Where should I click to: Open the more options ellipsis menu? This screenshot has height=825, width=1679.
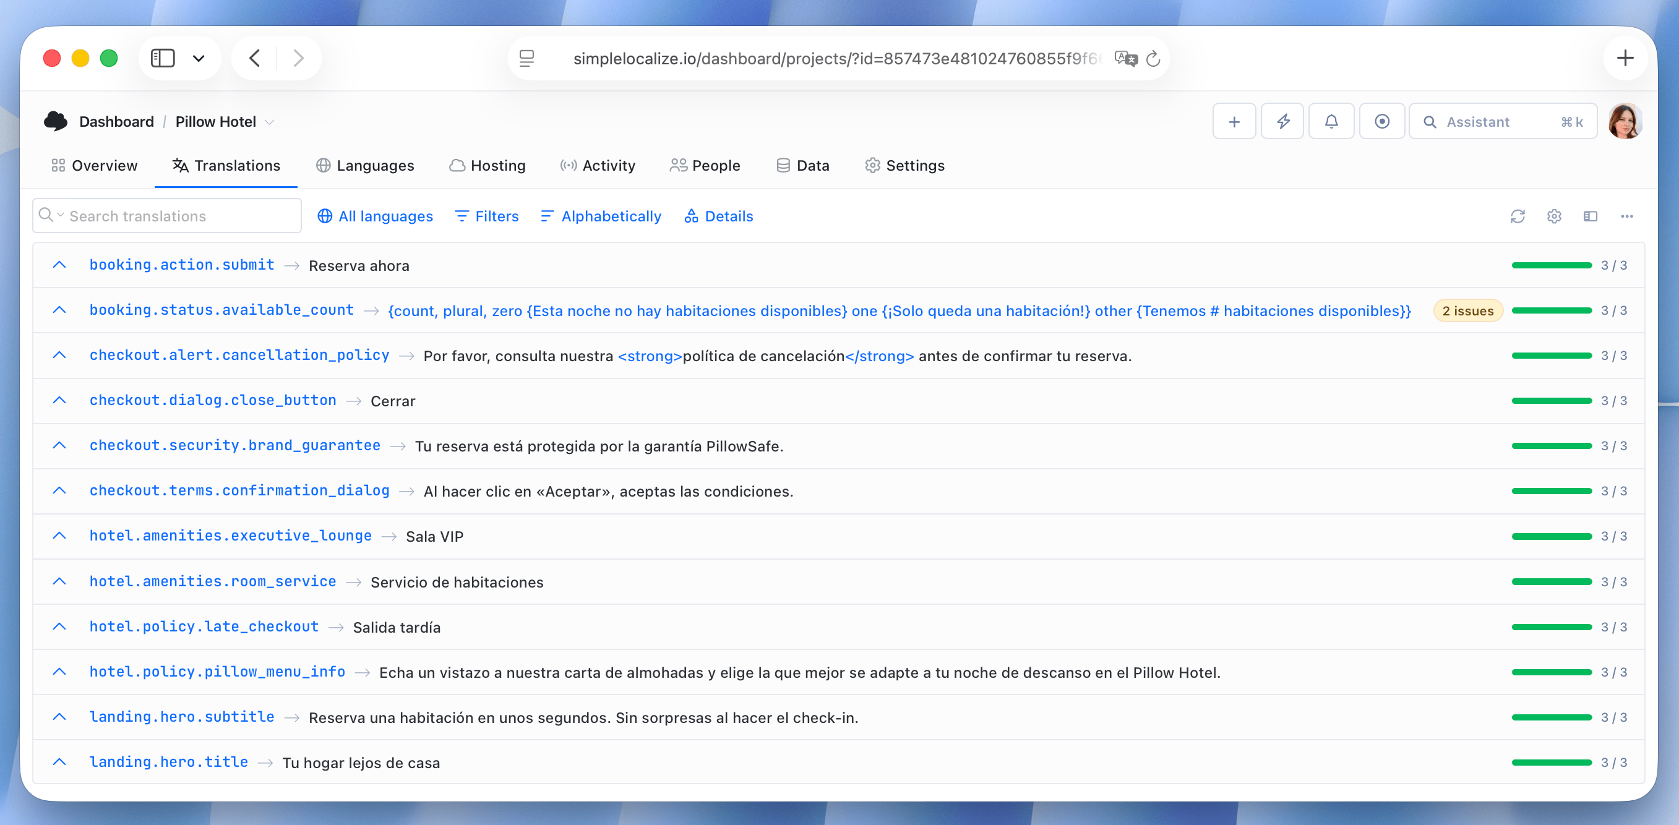pyautogui.click(x=1627, y=216)
